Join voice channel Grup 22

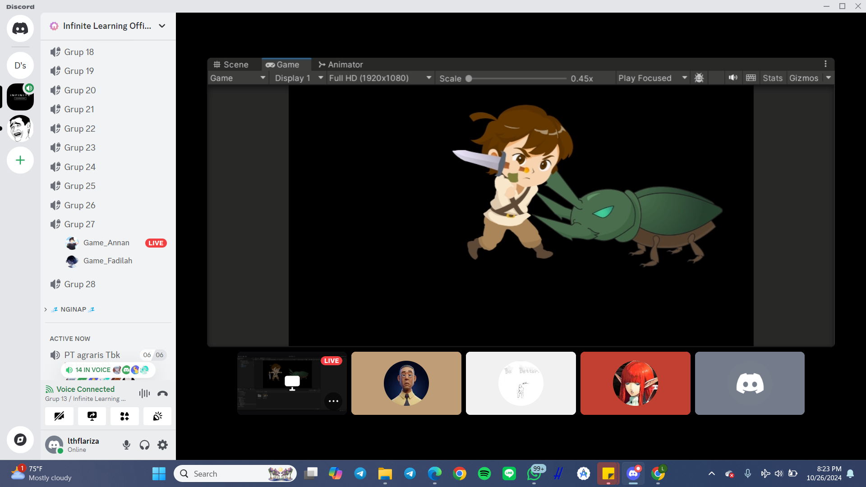pos(108,129)
